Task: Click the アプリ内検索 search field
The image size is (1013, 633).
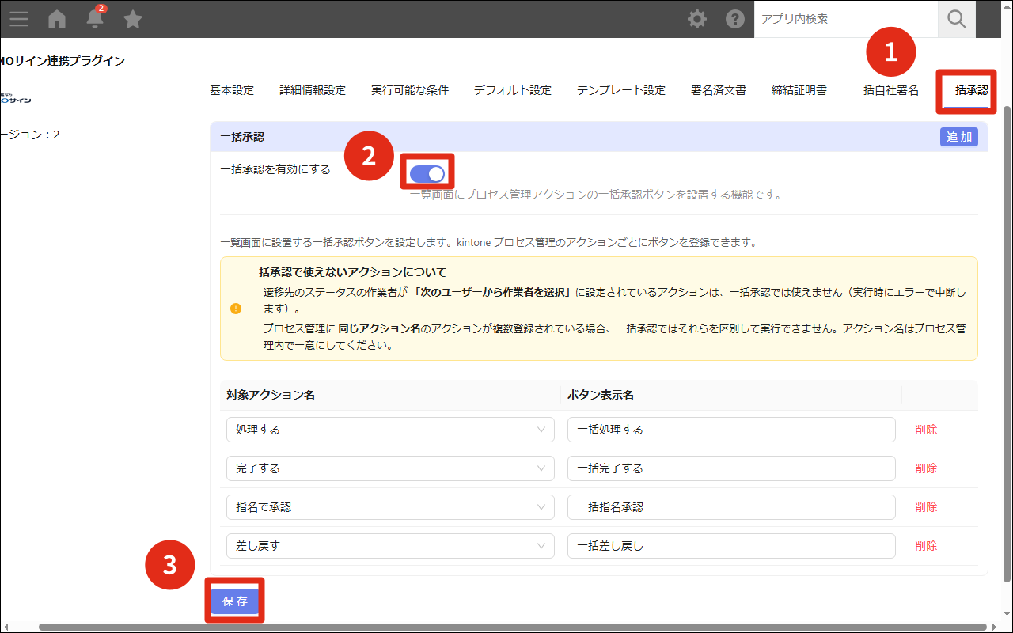Action: 846,19
